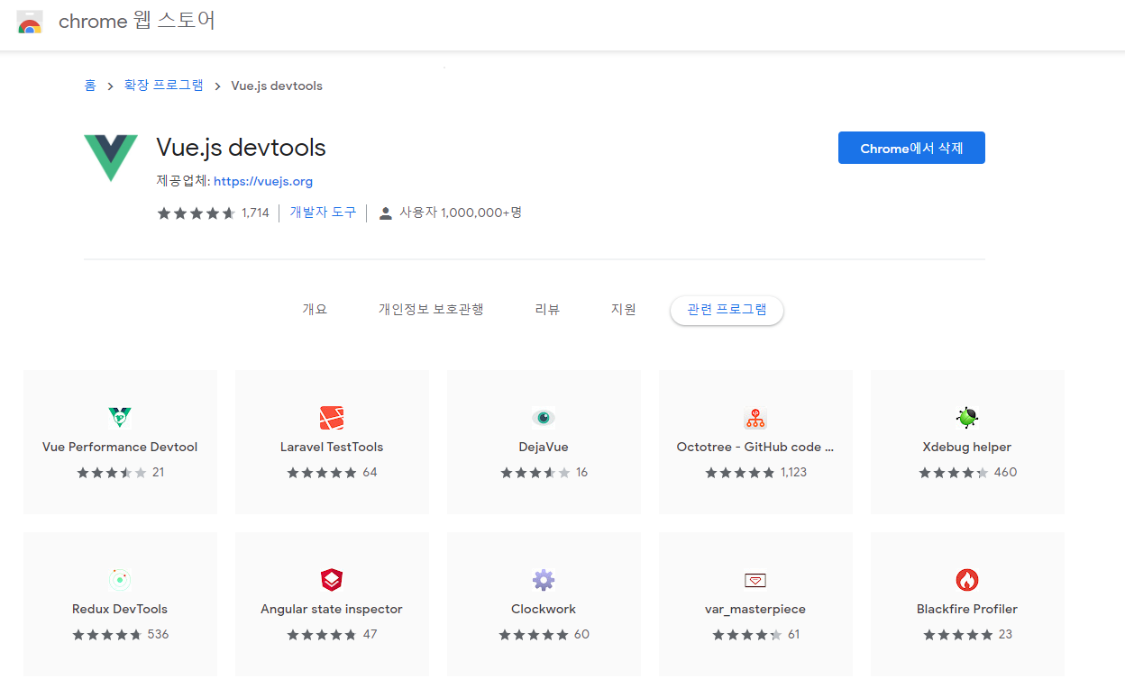Click the Xdebug helper title
The image size is (1125, 688).
(x=967, y=447)
